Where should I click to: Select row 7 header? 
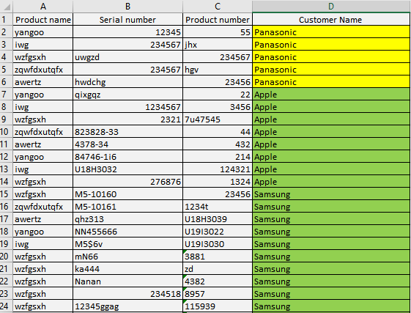pos(7,94)
